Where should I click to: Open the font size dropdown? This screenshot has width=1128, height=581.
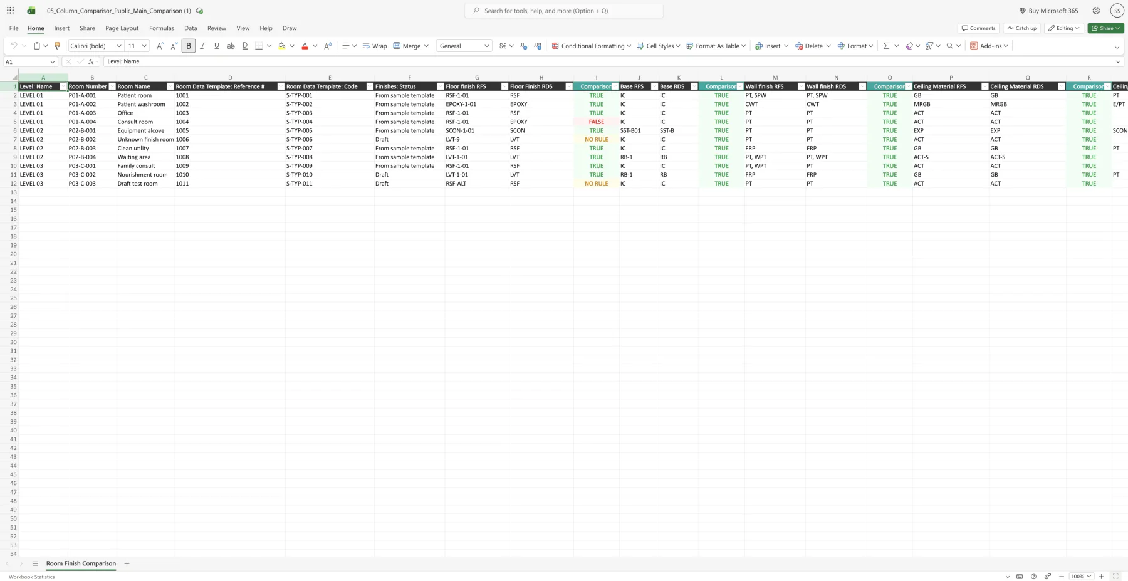(x=145, y=45)
